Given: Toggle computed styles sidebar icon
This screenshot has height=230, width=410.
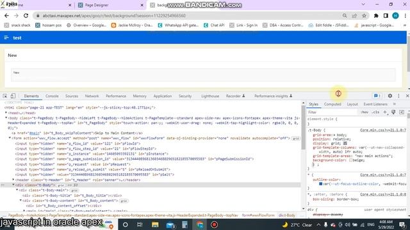Looking at the screenshot, I should (x=402, y=112).
